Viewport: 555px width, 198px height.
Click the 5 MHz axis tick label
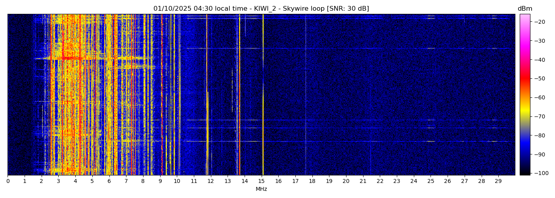coord(92,181)
